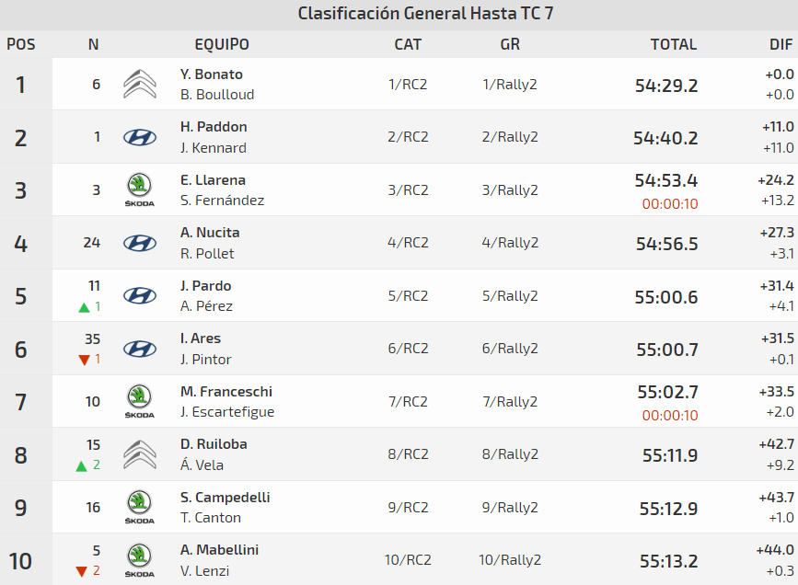Click the Hyundai logo beside H. Paddon
This screenshot has width=798, height=585.
pos(140,137)
